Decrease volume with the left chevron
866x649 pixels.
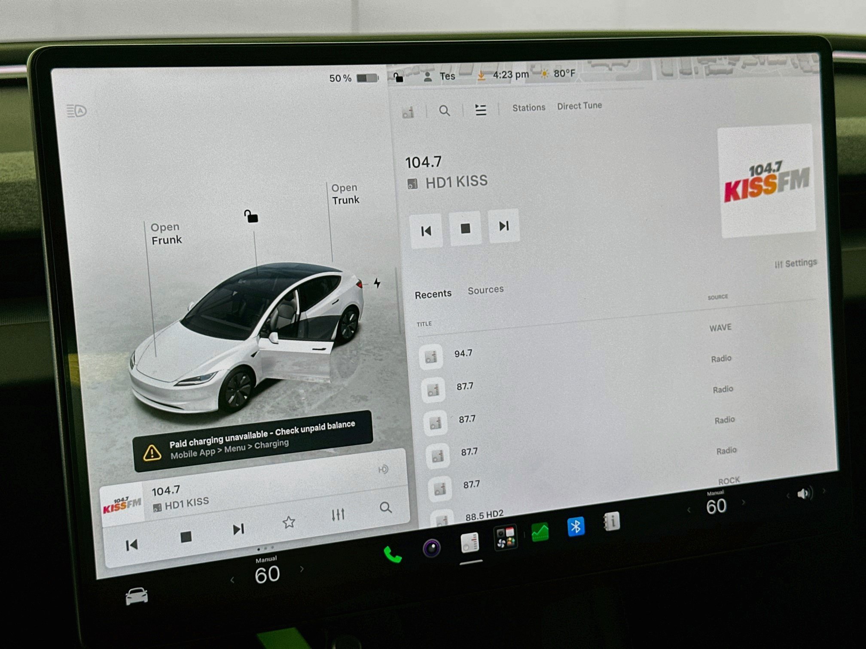(788, 496)
